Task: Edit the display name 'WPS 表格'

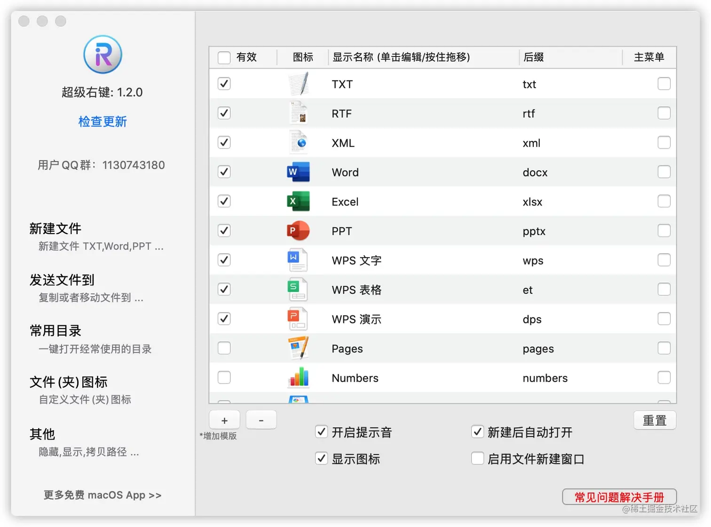Action: pos(356,290)
